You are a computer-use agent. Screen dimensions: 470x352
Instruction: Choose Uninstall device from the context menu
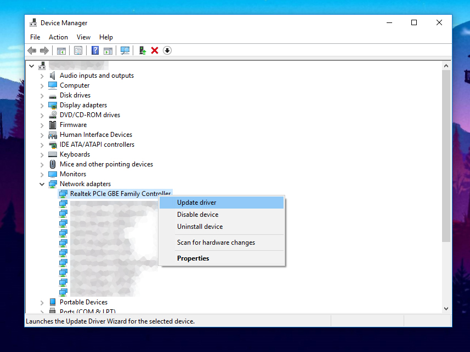pos(200,226)
